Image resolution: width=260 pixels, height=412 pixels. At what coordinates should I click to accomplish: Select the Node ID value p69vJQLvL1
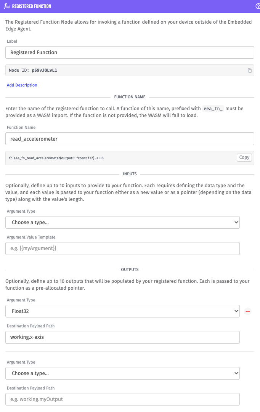point(45,70)
